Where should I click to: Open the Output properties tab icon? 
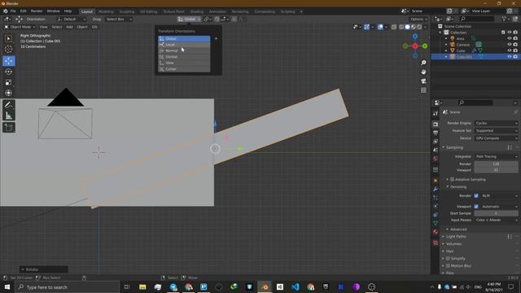coord(436,133)
